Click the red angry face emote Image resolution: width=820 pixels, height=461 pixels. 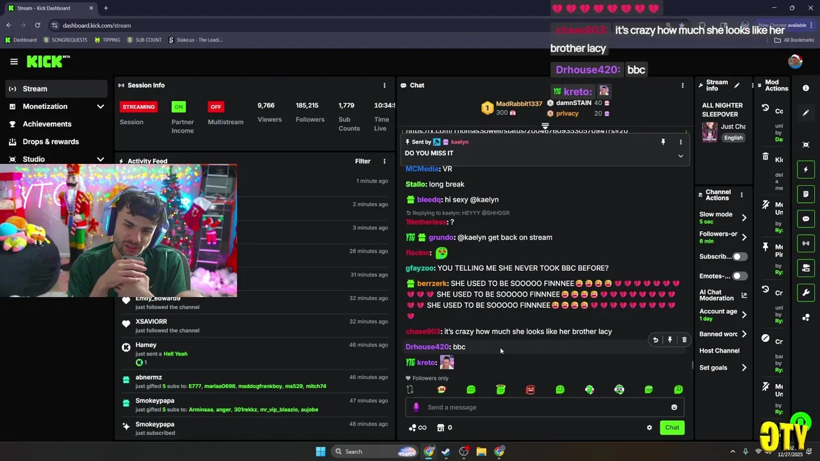click(x=530, y=389)
